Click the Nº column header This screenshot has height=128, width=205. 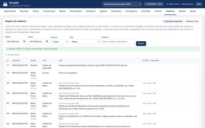[8, 61]
